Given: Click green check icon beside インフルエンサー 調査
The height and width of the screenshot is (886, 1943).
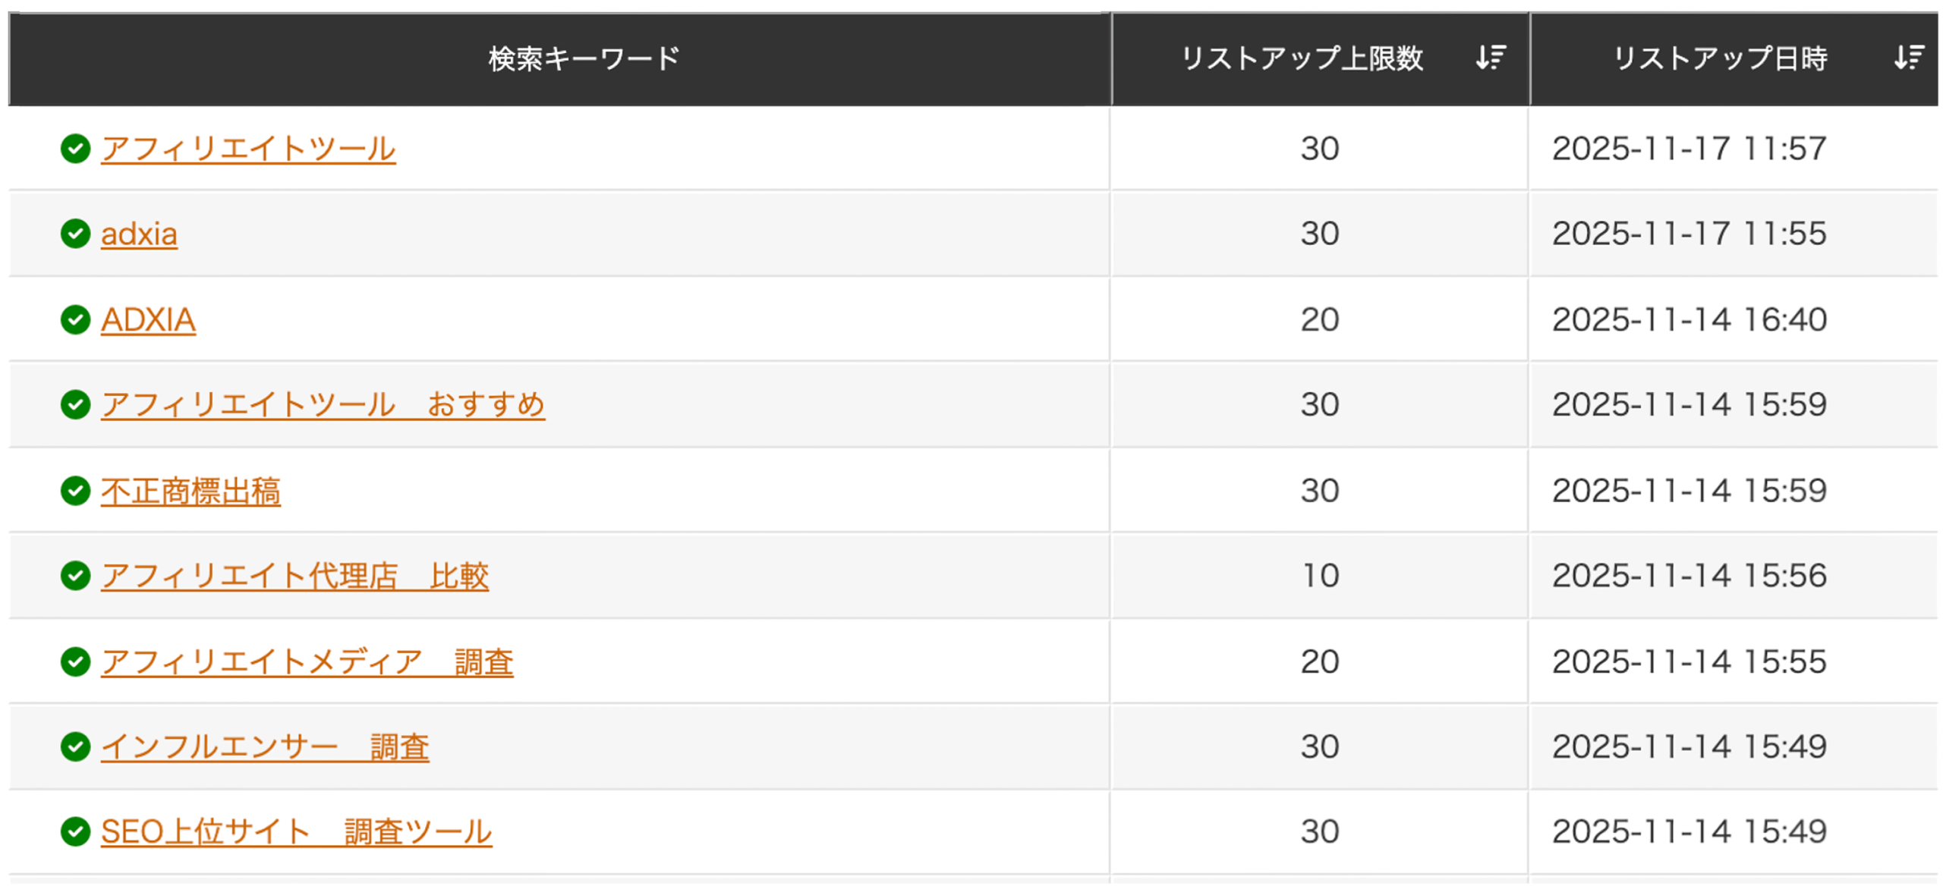Looking at the screenshot, I should [x=75, y=746].
